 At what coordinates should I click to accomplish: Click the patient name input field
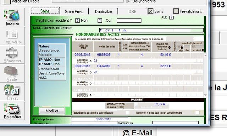click(x=151, y=30)
